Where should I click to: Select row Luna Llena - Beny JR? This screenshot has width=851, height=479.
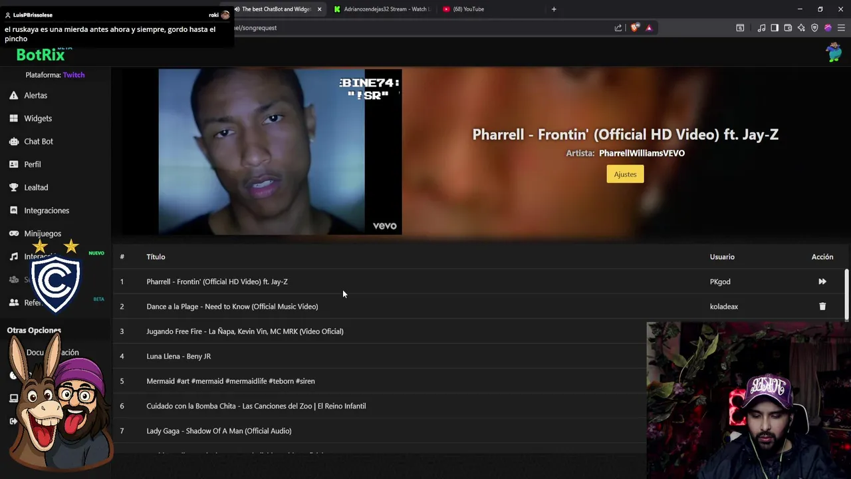[380, 357]
